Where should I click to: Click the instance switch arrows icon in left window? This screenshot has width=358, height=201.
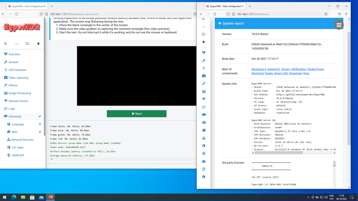tap(17, 44)
